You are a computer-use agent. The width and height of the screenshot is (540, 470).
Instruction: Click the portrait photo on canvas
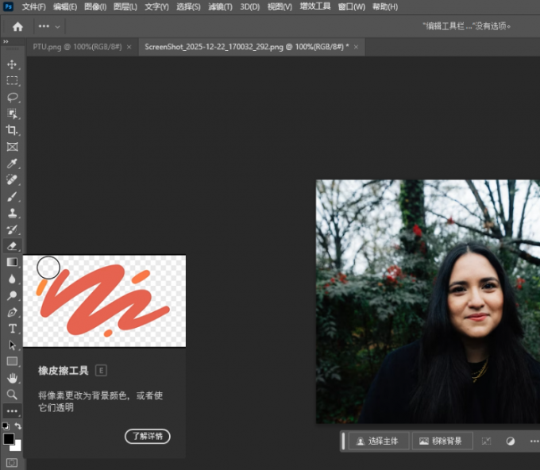tap(428, 301)
